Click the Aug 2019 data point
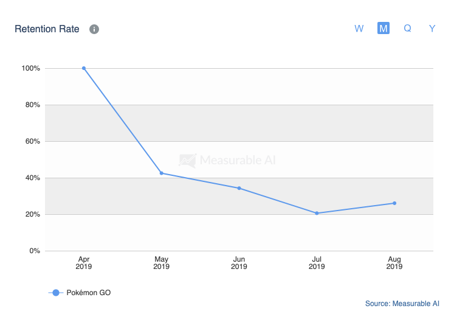 [x=394, y=203]
